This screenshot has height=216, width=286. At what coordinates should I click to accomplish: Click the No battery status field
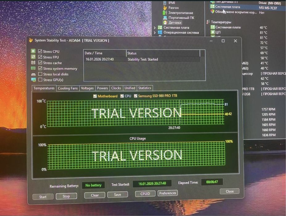click(x=93, y=185)
